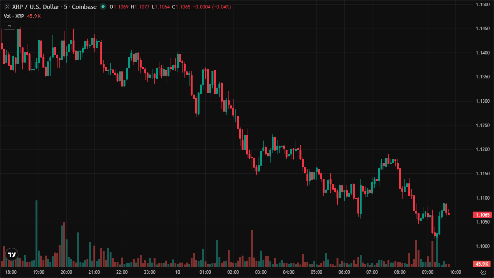The image size is (494, 278).
Task: Click the 1.1500 price axis label
Action: (482, 5)
